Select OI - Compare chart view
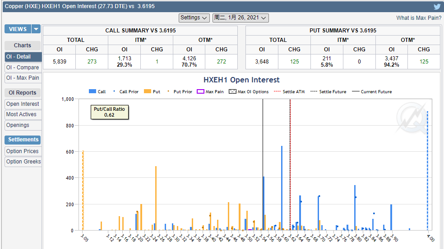The height and width of the screenshot is (249, 444). point(23,68)
